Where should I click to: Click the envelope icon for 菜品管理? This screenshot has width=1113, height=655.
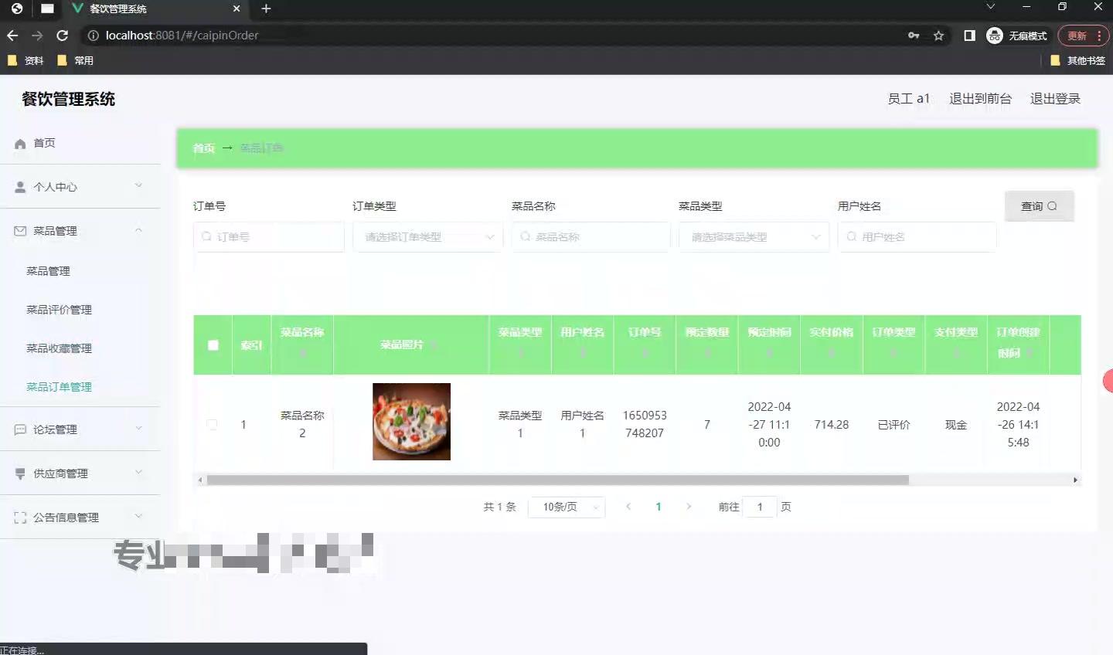[x=19, y=230]
